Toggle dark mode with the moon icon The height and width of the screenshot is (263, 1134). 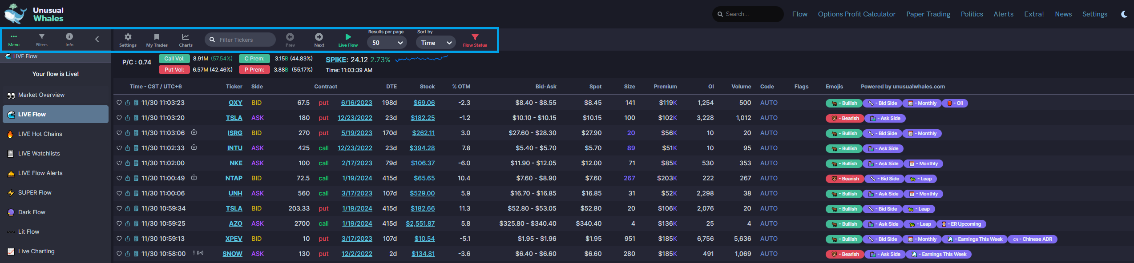coord(1124,14)
